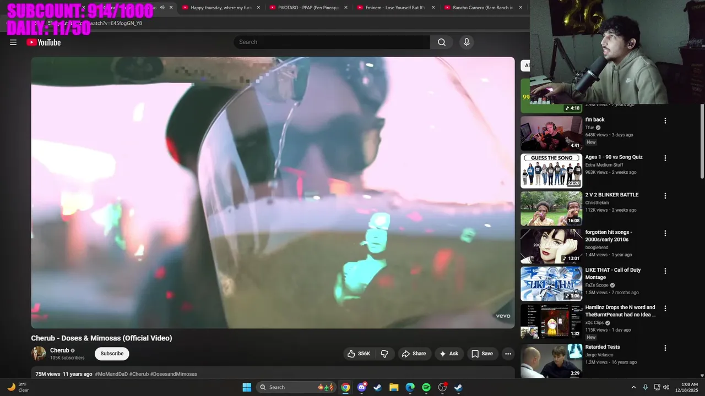Close the Rancho Carnero tab

click(x=520, y=8)
